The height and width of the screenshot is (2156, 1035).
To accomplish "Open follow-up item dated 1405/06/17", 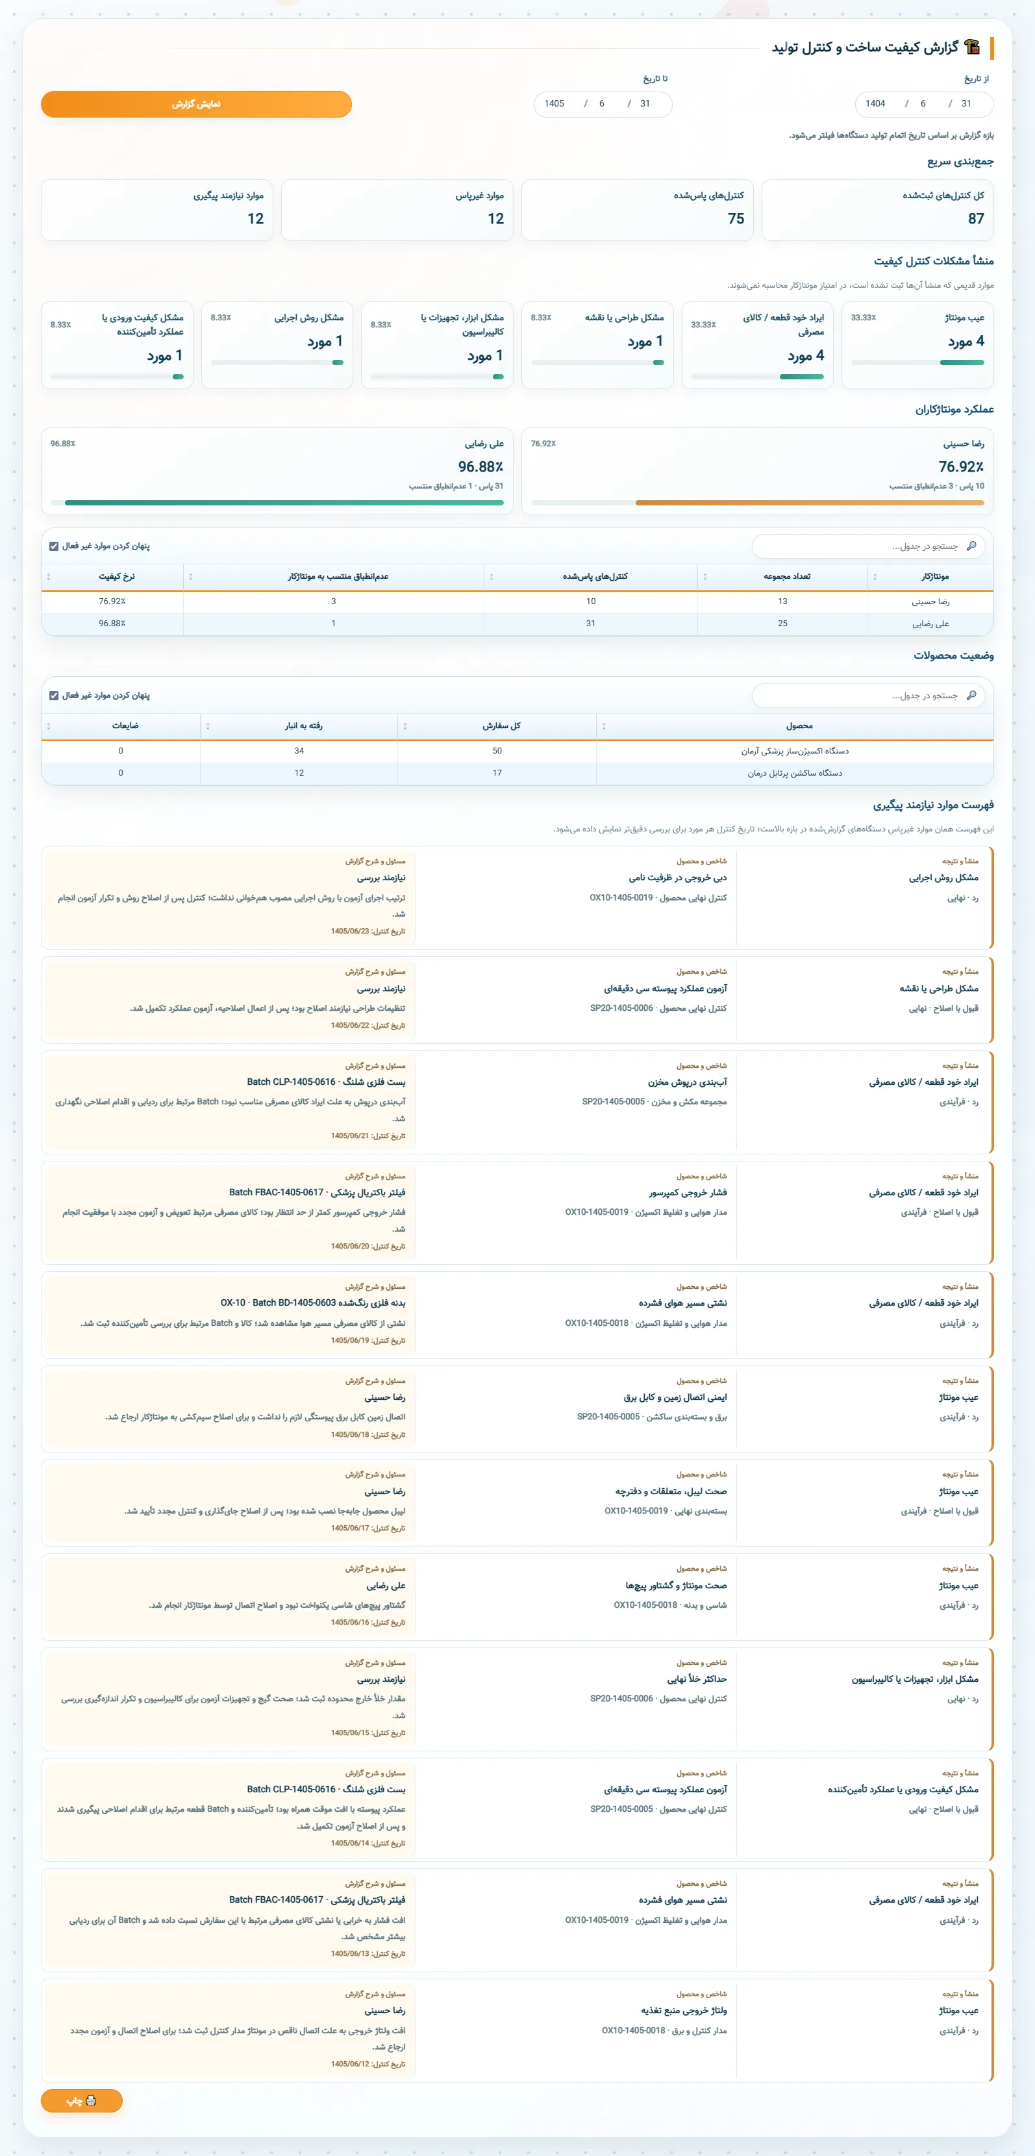I will (x=517, y=1503).
